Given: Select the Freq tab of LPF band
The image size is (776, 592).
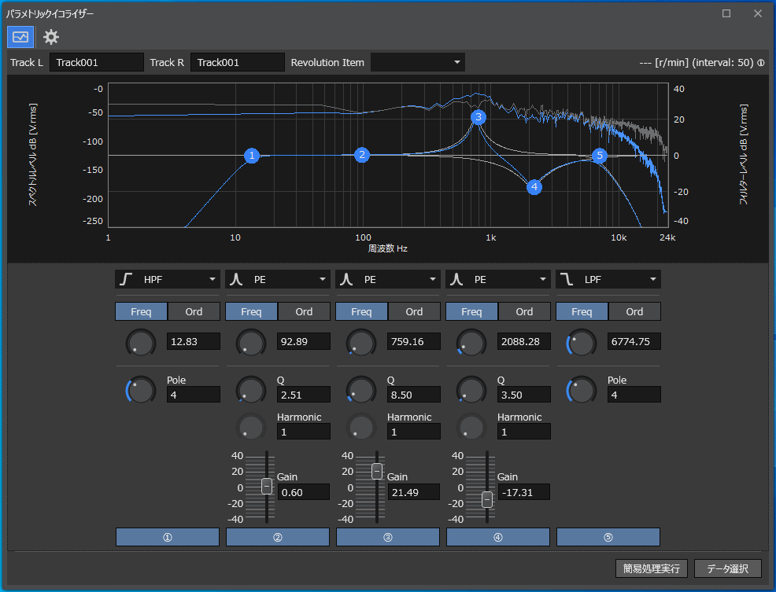Looking at the screenshot, I should coord(582,311).
